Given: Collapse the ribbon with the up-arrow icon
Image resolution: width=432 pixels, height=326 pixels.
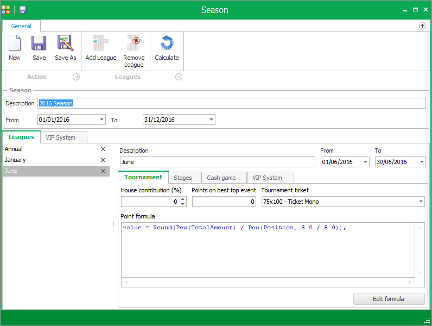Looking at the screenshot, I should 422,26.
